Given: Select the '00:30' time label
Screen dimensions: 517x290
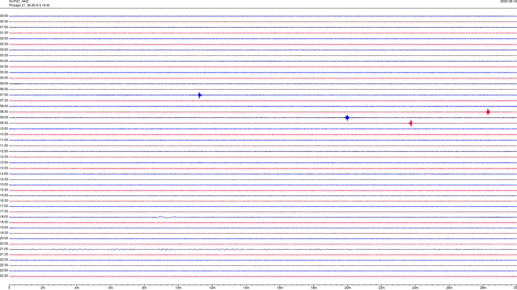Looking at the screenshot, I should [x=4, y=21].
